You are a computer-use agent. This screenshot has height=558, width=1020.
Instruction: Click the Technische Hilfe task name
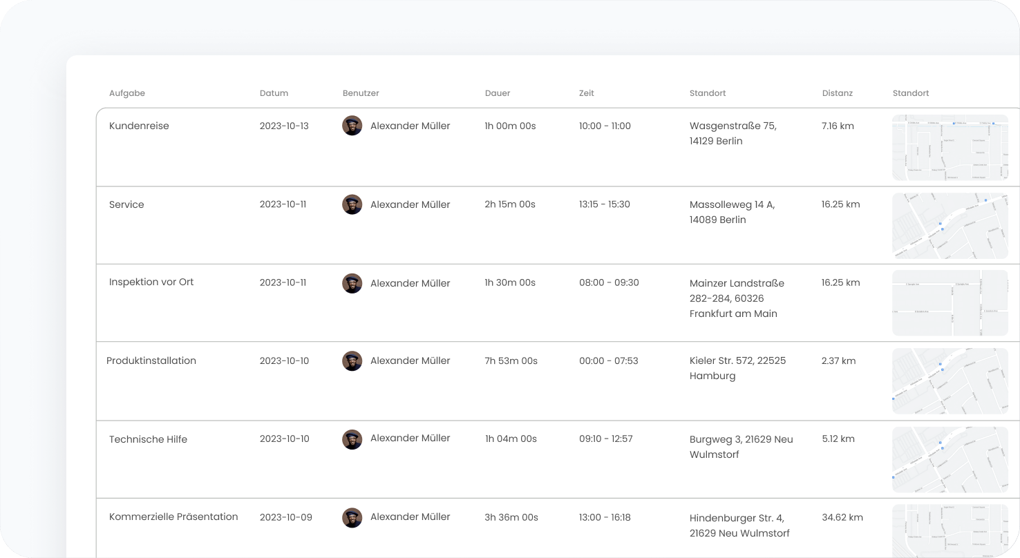tap(148, 439)
